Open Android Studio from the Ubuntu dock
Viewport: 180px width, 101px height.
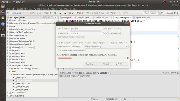tap(3, 18)
